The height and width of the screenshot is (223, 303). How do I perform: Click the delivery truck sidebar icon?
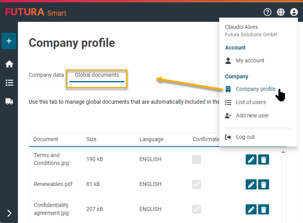click(9, 101)
